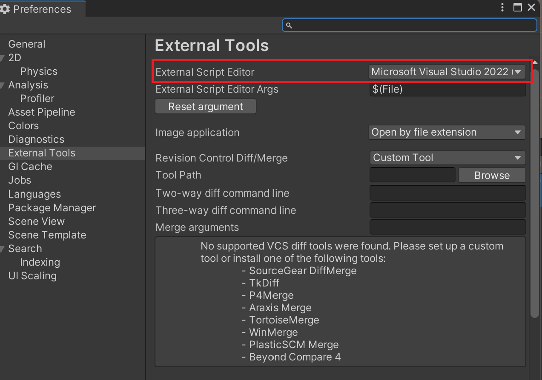The width and height of the screenshot is (542, 380).
Task: Open 2D Physics preferences
Action: pos(39,71)
